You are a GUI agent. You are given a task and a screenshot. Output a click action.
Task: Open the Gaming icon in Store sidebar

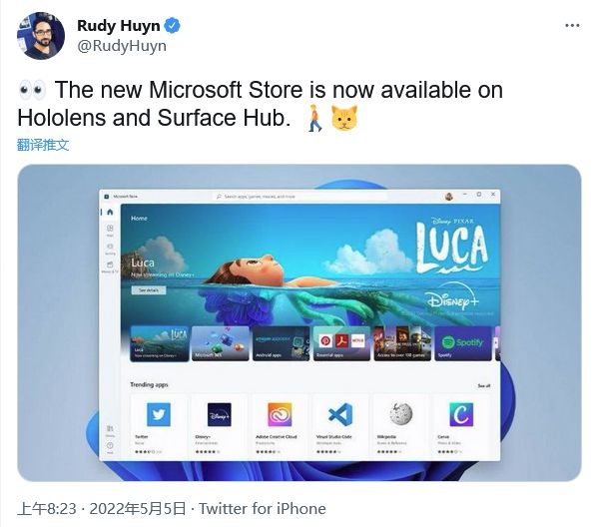click(110, 249)
